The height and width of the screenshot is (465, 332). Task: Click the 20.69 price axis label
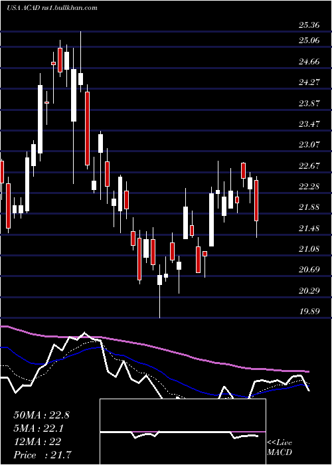[x=309, y=270]
